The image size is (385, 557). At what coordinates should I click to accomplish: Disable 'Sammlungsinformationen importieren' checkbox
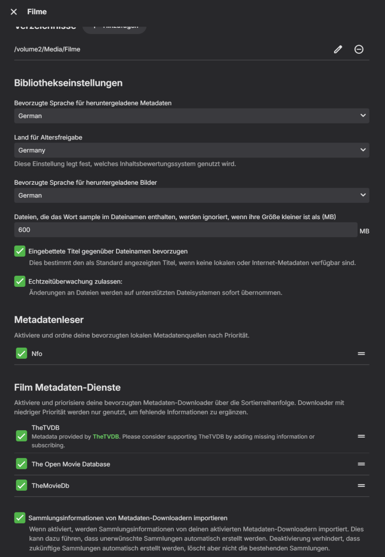coord(20,518)
